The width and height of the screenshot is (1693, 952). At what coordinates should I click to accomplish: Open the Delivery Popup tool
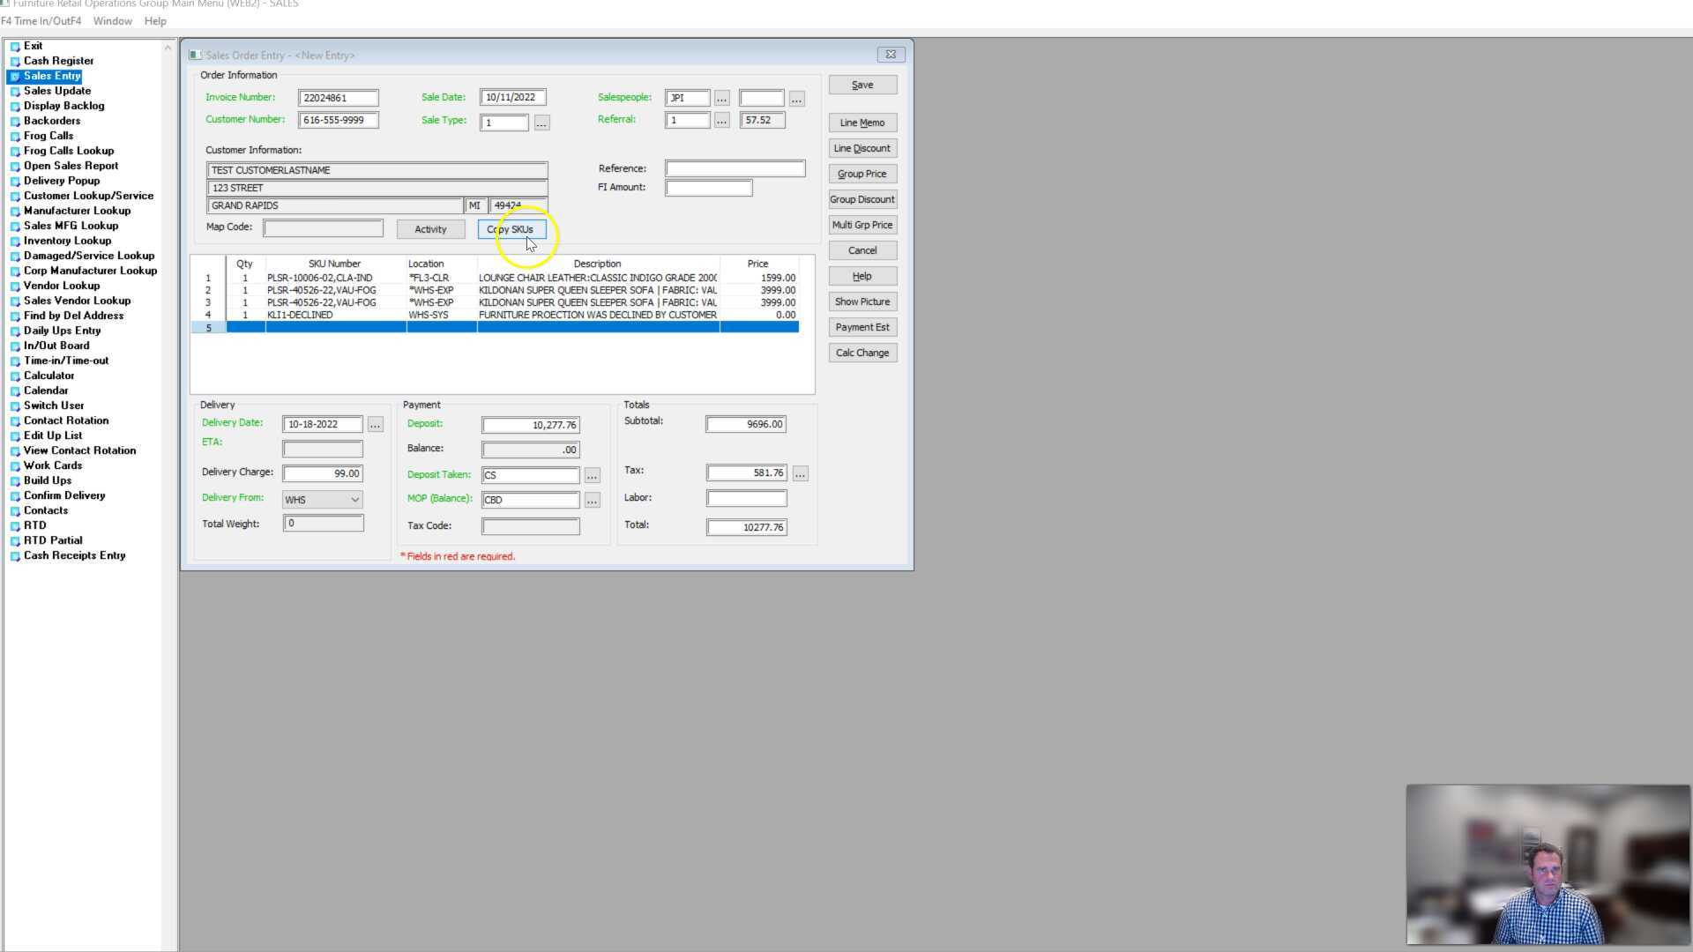(62, 180)
